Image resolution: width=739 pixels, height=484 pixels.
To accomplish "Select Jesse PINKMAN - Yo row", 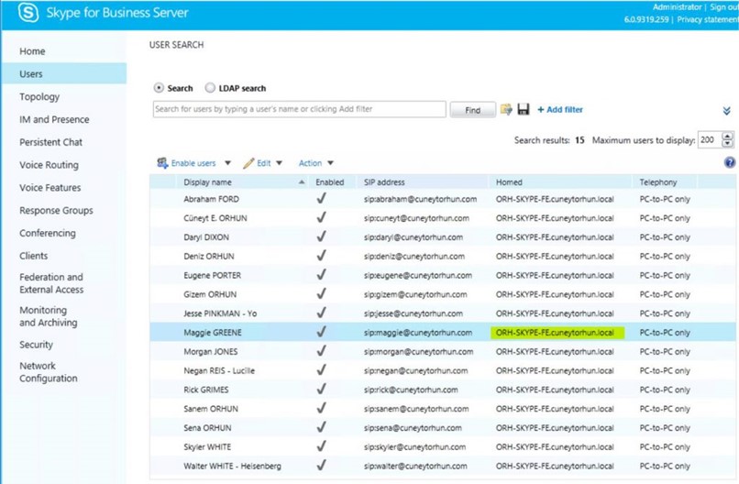I will 443,313.
